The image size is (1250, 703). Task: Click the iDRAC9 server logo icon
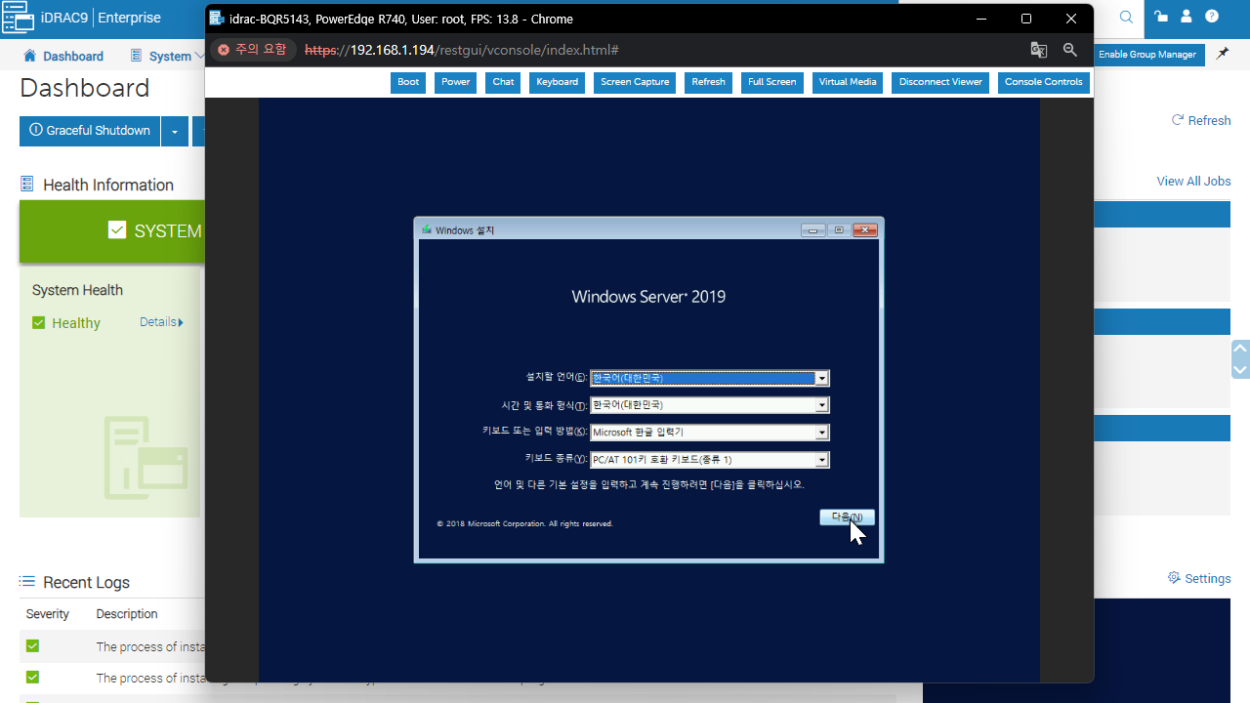click(x=18, y=17)
